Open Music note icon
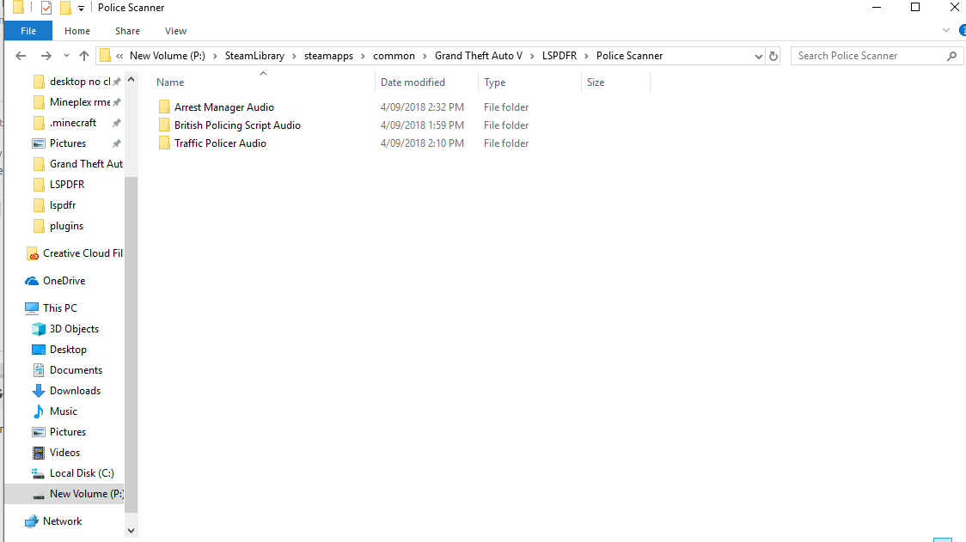Viewport: 966px width, 542px height. [x=38, y=411]
